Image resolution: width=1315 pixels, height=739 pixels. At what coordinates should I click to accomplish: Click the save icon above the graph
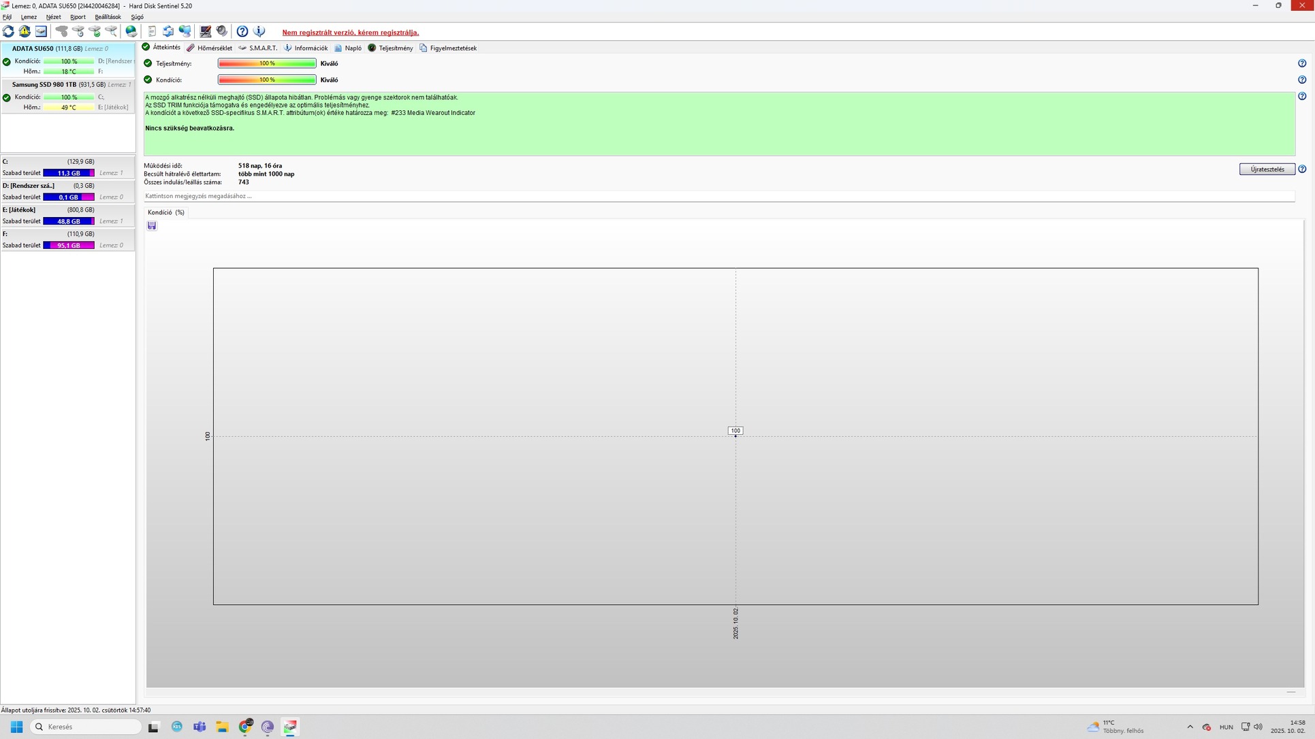point(152,226)
